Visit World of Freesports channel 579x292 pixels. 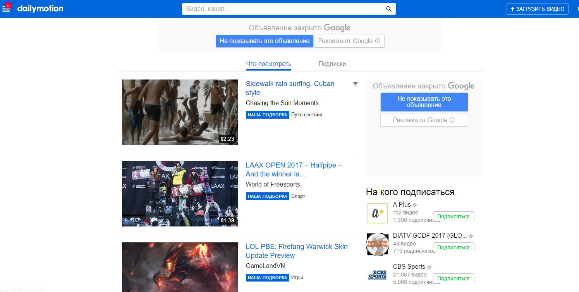(273, 185)
